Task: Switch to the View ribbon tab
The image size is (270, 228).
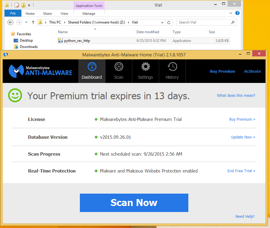Action: click(x=64, y=14)
